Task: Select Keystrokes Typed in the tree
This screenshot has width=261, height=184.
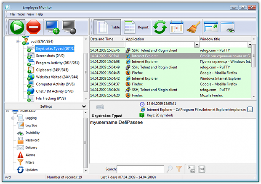Action: [55, 49]
